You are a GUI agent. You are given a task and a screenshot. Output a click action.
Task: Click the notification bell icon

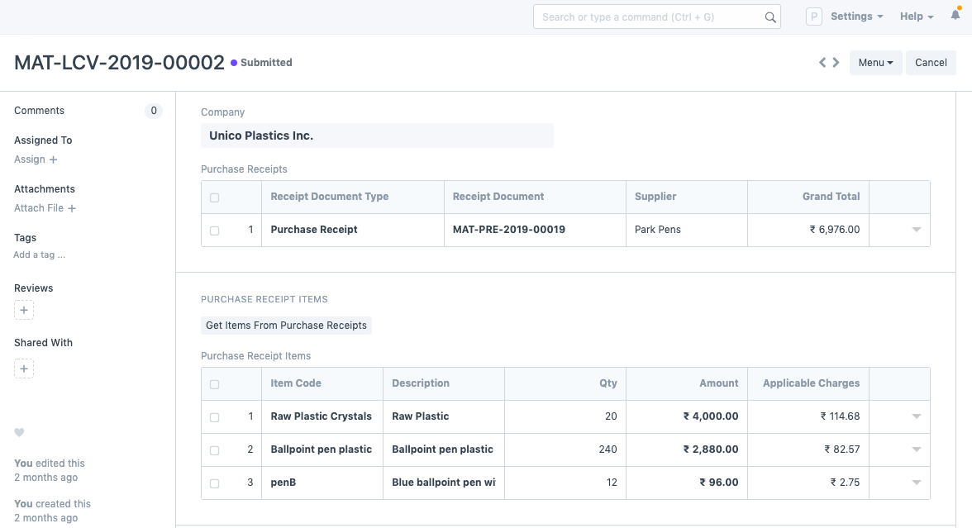pyautogui.click(x=955, y=17)
